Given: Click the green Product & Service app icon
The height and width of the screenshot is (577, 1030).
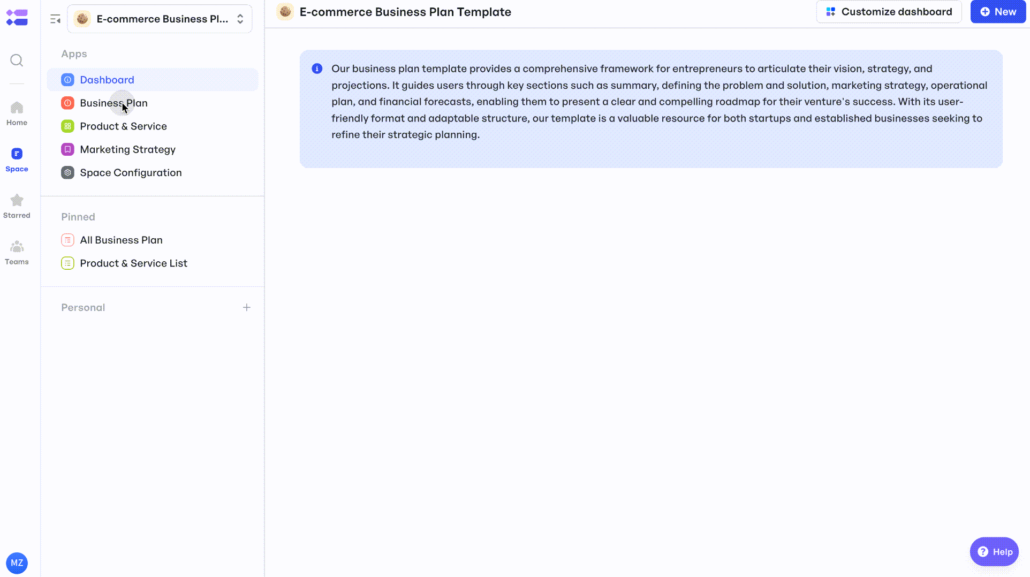Looking at the screenshot, I should click(67, 126).
